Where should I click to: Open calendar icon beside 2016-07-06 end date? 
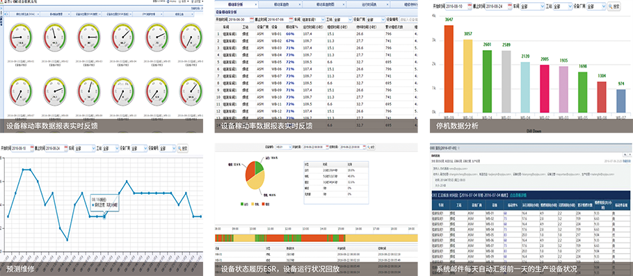(x=291, y=19)
